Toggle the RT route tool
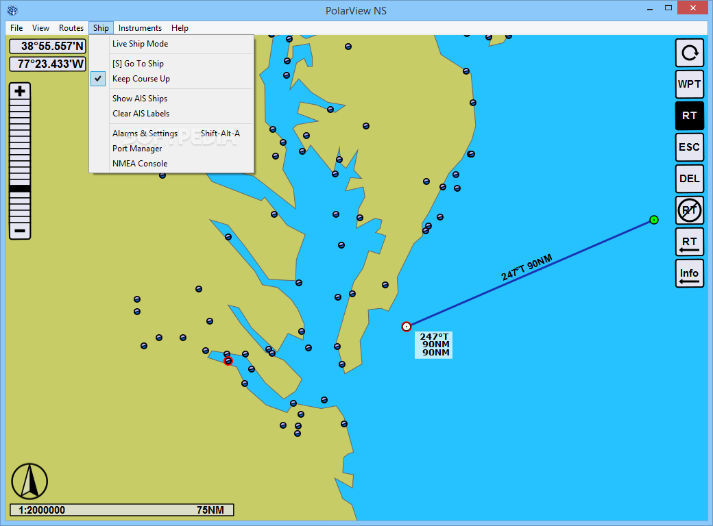This screenshot has height=526, width=713. point(690,116)
